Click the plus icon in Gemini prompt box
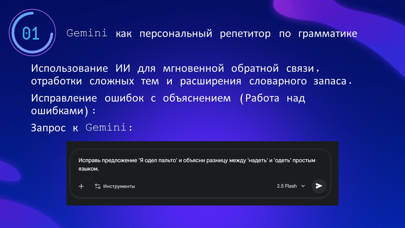The image size is (405, 228). pyautogui.click(x=81, y=186)
